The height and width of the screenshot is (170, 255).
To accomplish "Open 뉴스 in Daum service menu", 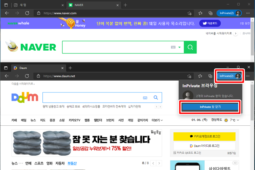I will click(x=33, y=120).
